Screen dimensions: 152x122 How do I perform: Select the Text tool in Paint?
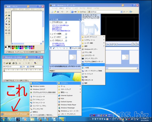click(x=9, y=24)
